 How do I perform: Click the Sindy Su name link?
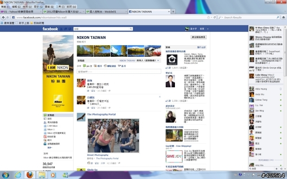92,170
